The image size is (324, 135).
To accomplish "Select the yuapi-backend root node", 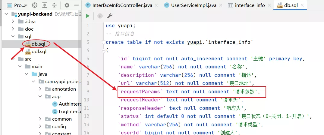I will pyautogui.click(x=35, y=14).
